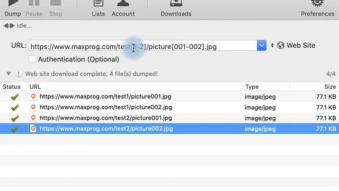The image size is (339, 191).
Task: Click the globe icon next to Web Site
Action: [x=280, y=46]
